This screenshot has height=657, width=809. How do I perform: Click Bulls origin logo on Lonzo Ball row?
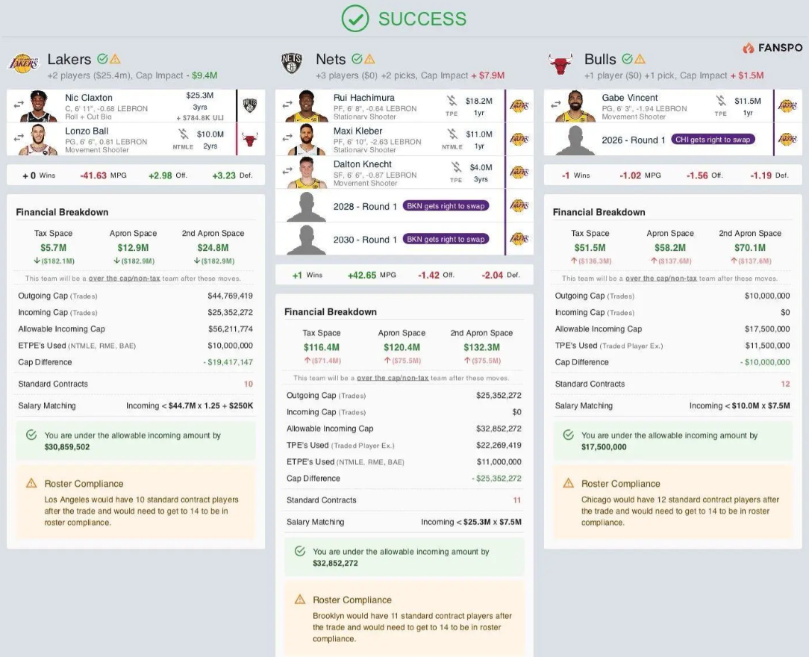coord(250,140)
